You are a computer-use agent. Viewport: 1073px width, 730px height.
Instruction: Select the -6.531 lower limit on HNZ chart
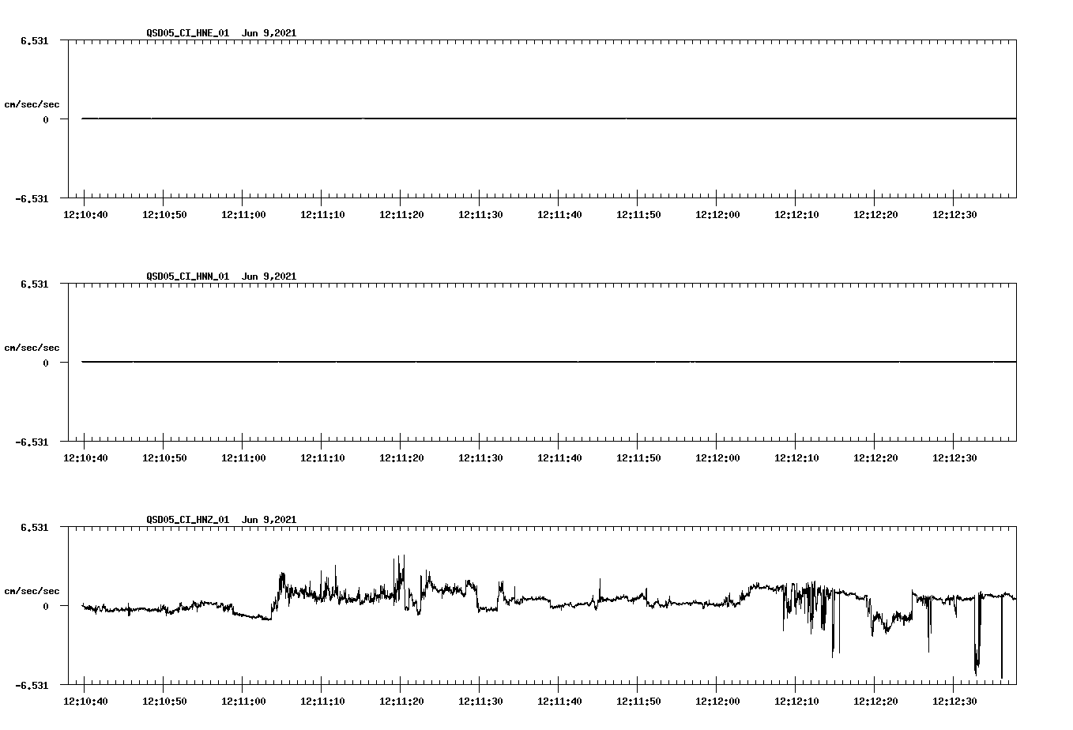(x=32, y=685)
